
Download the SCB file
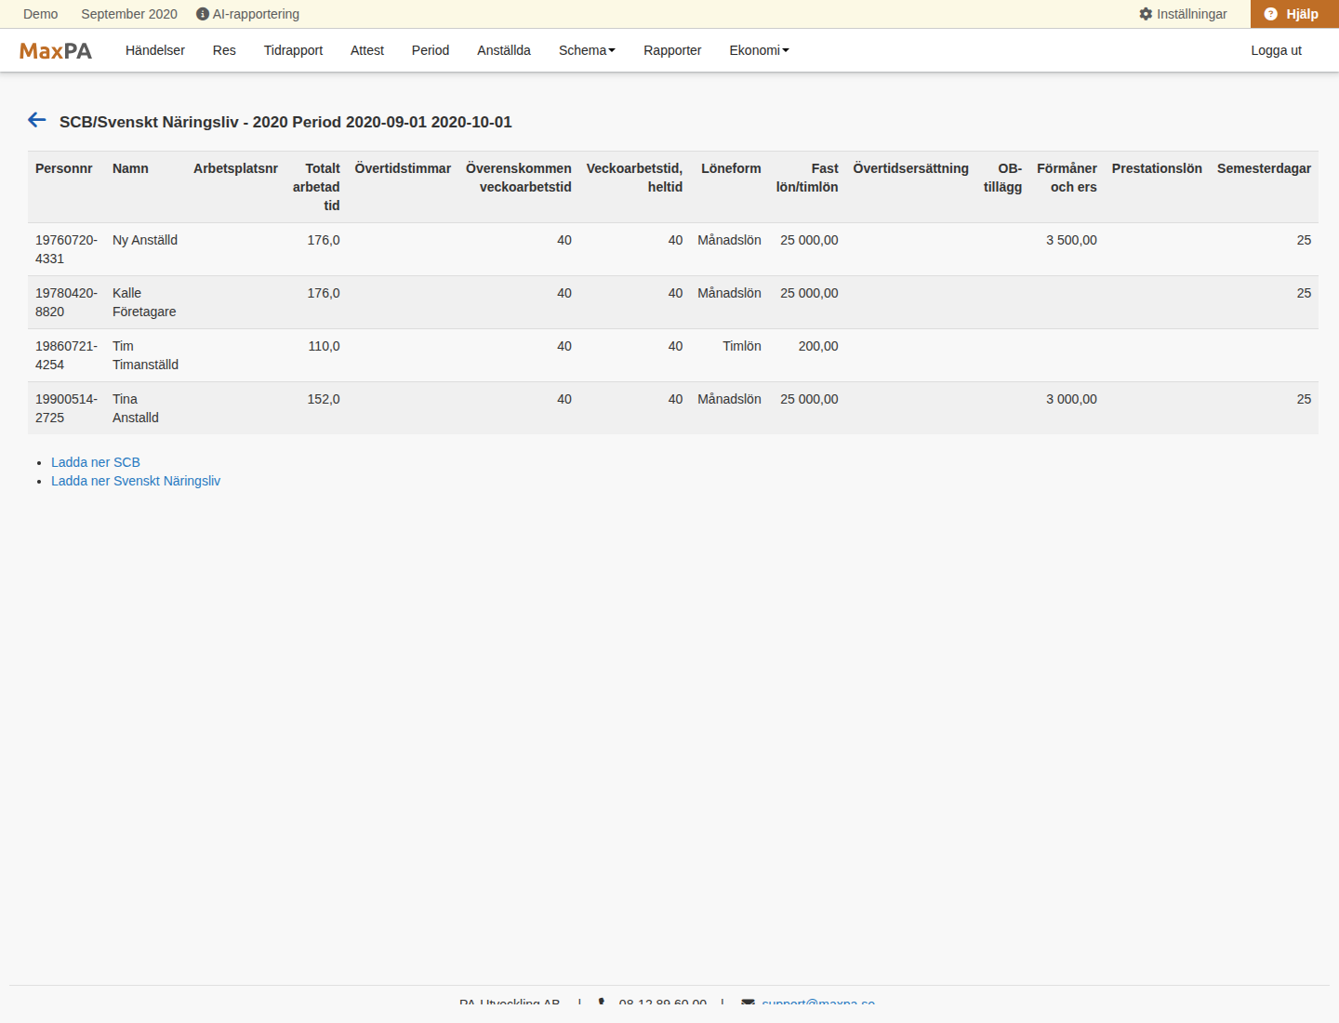[x=96, y=462]
